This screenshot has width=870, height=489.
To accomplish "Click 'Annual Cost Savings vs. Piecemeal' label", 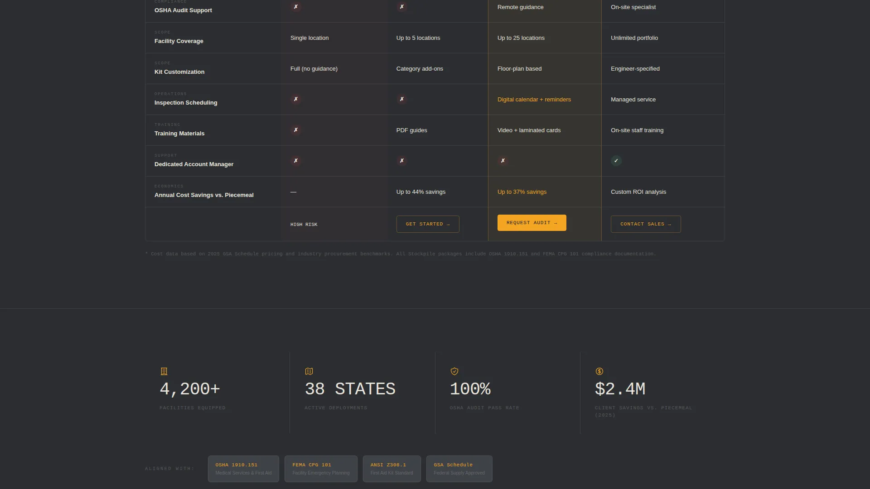I will (x=204, y=195).
